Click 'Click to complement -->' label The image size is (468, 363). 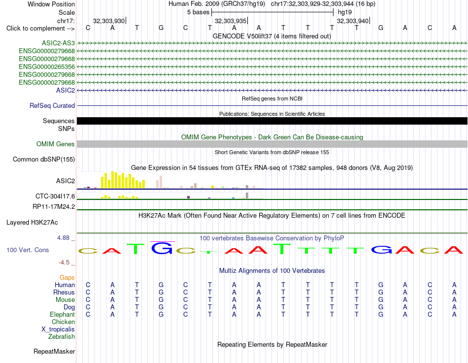(40, 29)
